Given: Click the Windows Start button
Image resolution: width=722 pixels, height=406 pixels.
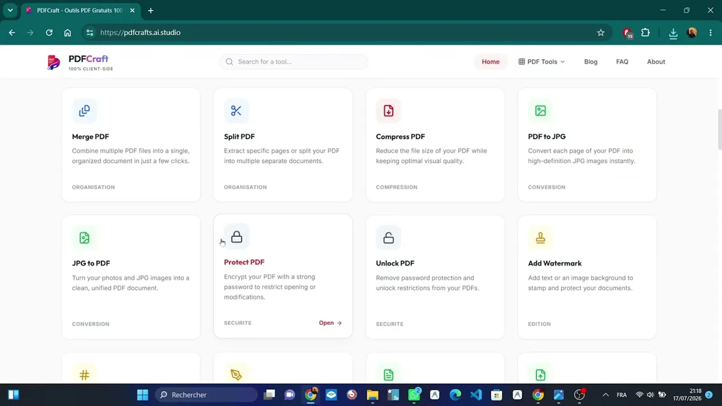Looking at the screenshot, I should pos(143,395).
